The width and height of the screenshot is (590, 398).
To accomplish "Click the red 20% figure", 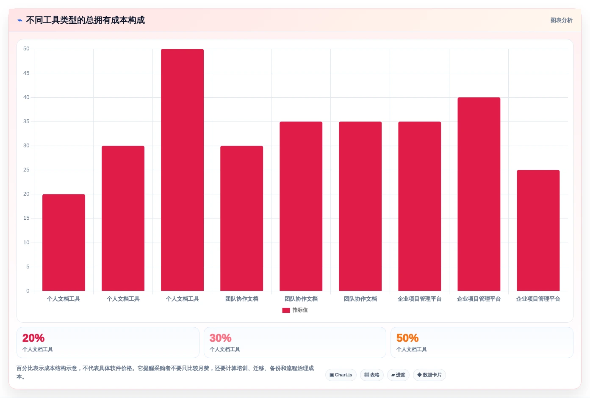I will click(33, 338).
